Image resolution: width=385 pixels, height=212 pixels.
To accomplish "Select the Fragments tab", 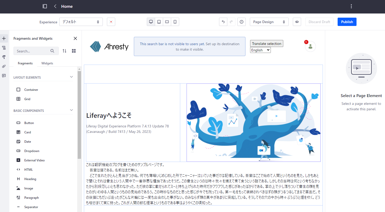I will 25,63.
